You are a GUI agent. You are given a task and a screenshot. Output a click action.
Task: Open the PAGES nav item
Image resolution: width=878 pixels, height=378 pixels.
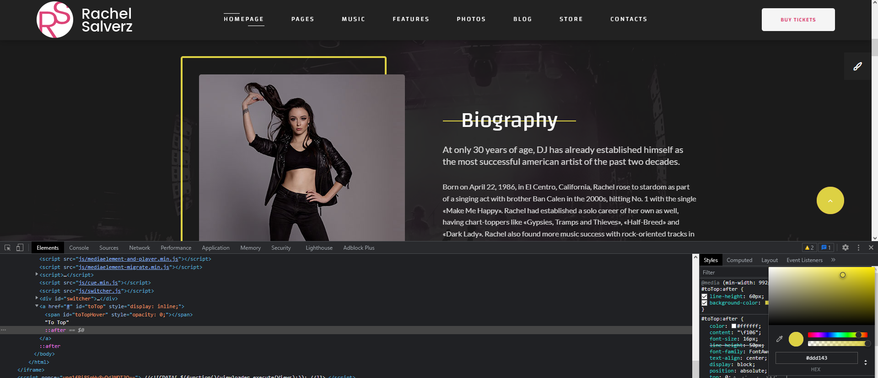303,19
